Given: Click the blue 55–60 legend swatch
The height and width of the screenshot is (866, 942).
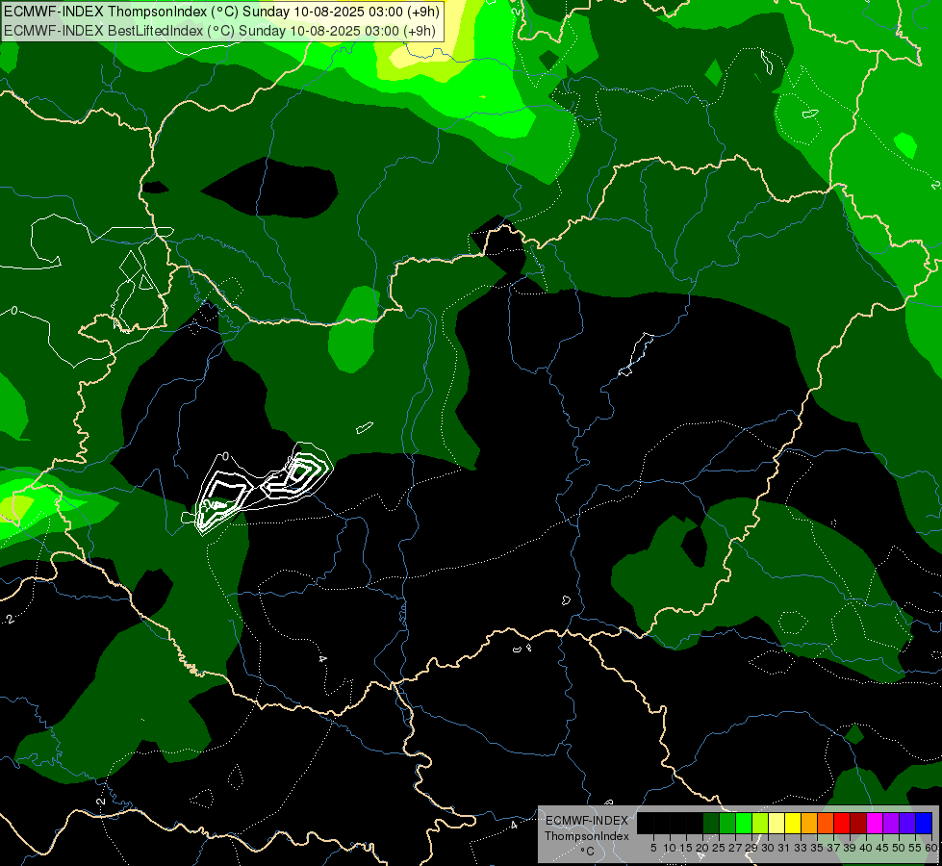Looking at the screenshot, I should click(924, 823).
